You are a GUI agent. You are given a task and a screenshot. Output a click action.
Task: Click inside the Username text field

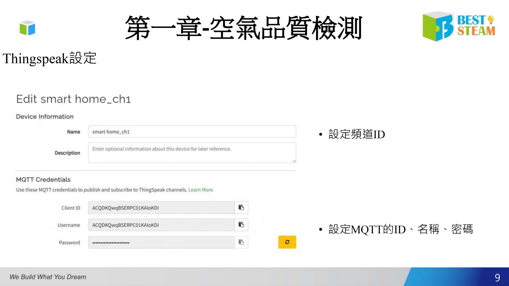(x=161, y=225)
